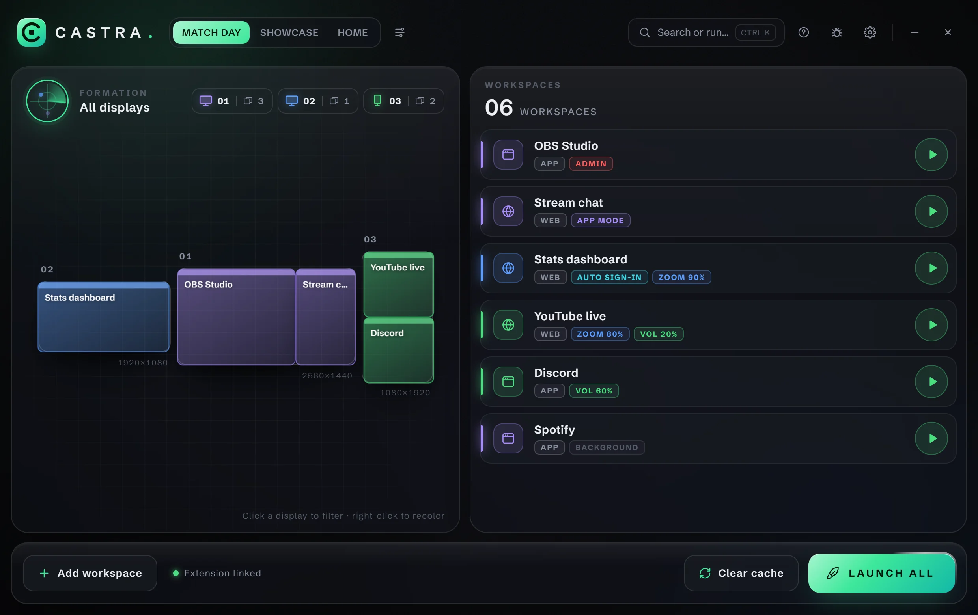Switch to the HOME profile tab
The width and height of the screenshot is (978, 615).
pos(353,32)
